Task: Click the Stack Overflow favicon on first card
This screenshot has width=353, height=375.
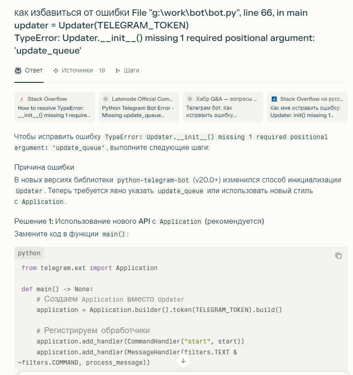Action: pos(21,99)
